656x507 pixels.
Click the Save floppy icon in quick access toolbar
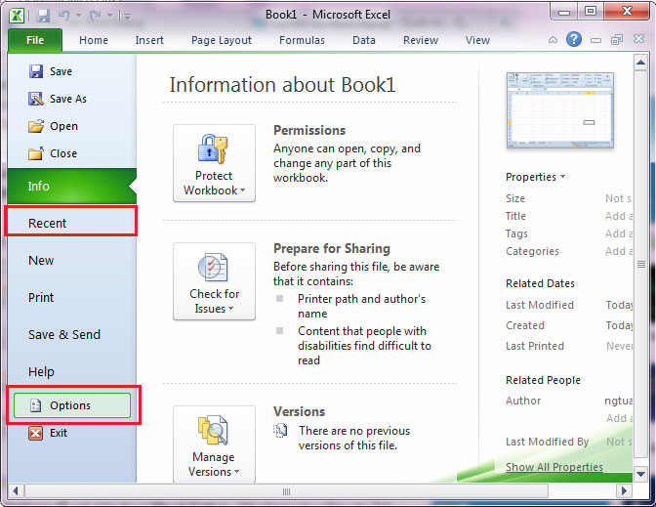[43, 16]
